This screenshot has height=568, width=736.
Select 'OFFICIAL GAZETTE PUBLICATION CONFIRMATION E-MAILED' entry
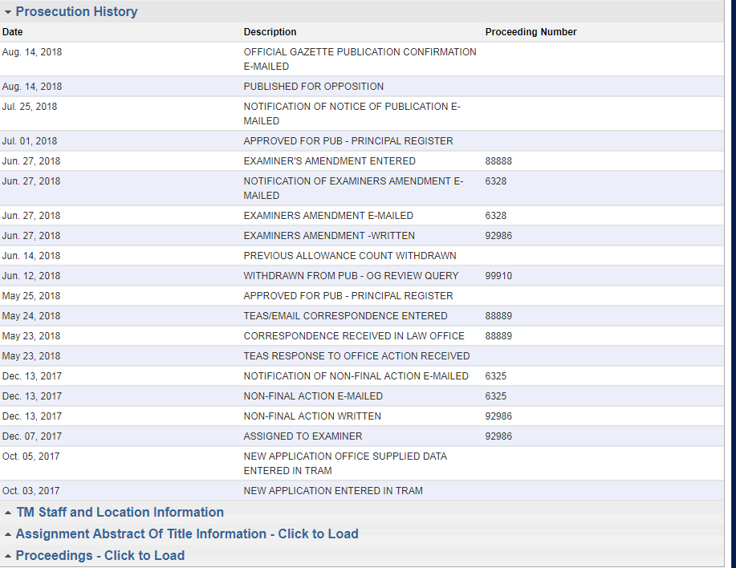(x=360, y=59)
